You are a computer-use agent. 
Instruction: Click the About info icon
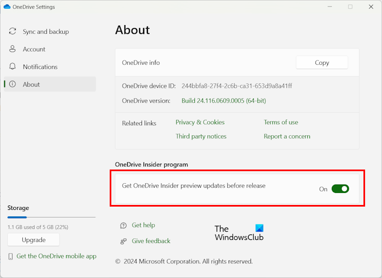[13, 84]
